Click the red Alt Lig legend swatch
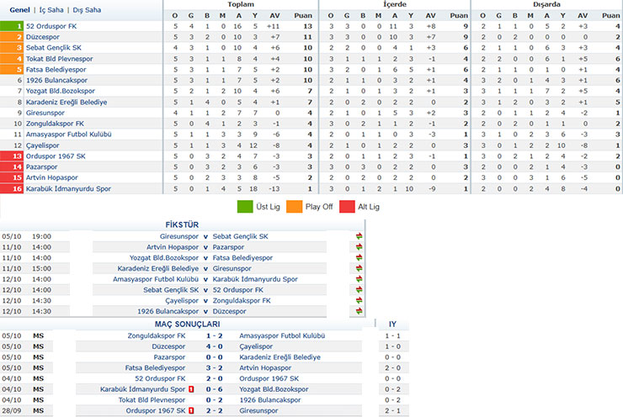Screen dimensions: 623x417 pos(346,204)
